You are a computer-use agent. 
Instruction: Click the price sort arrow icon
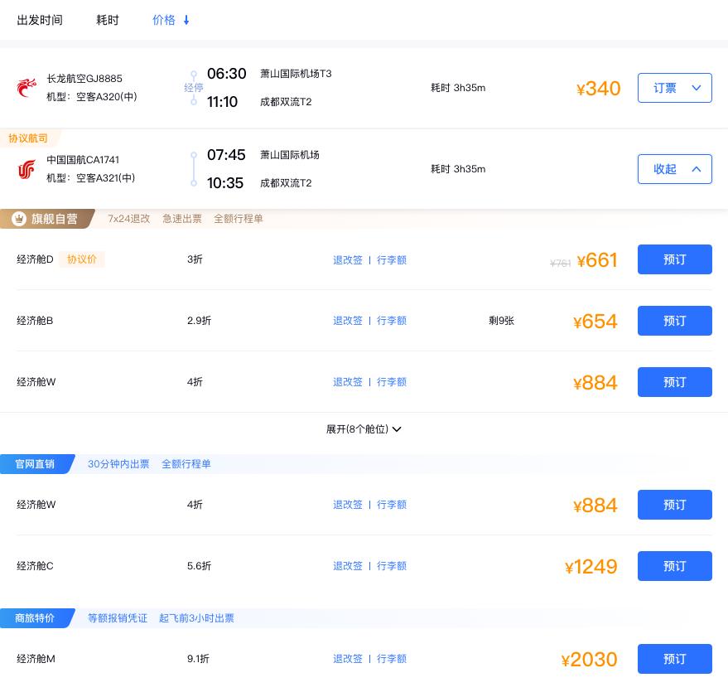[x=186, y=20]
